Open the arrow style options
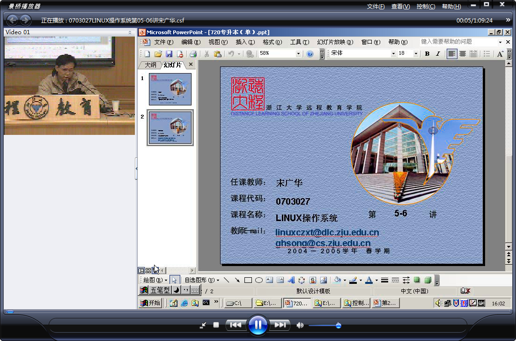This screenshot has height=341, width=516. coord(406,280)
